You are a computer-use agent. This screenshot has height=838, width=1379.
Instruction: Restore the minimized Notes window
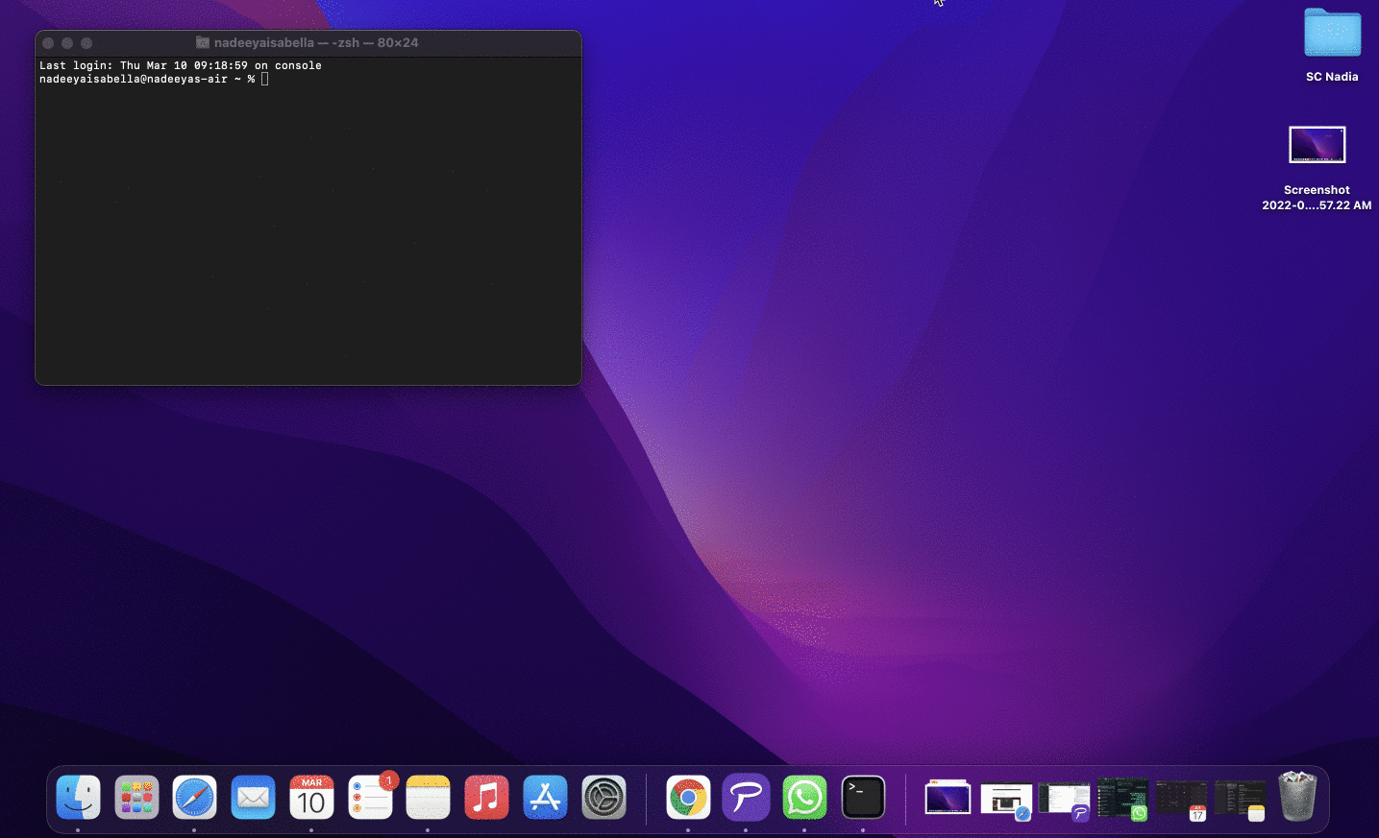point(1240,800)
